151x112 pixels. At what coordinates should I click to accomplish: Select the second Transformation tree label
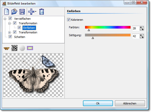[28, 32]
